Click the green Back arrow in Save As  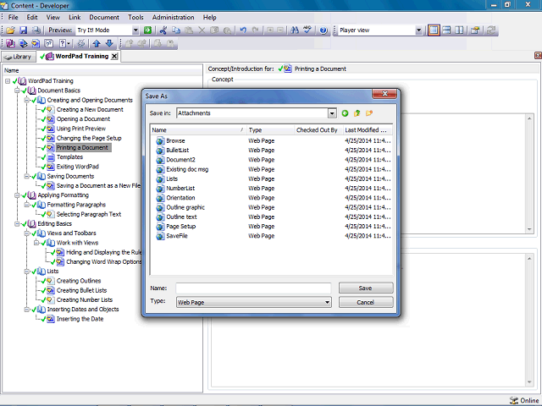click(x=345, y=113)
